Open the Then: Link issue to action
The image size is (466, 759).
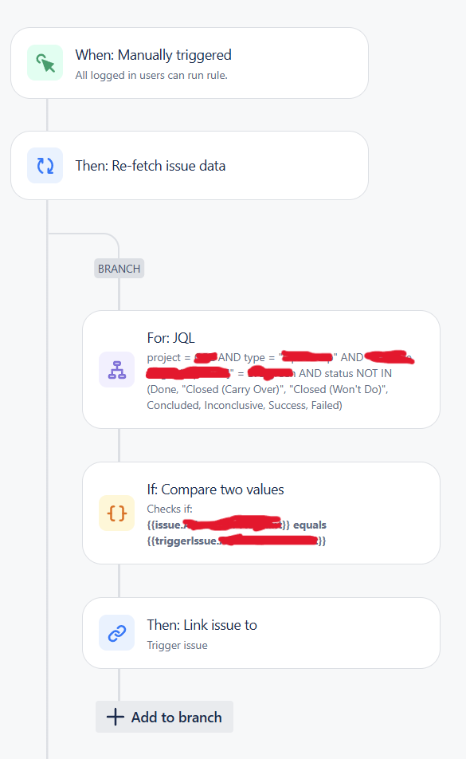[260, 633]
